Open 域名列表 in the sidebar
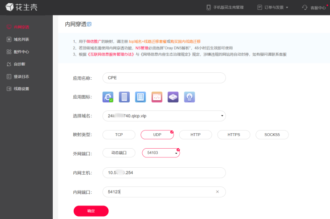Image resolution: width=330 pixels, height=219 pixels. [21, 40]
